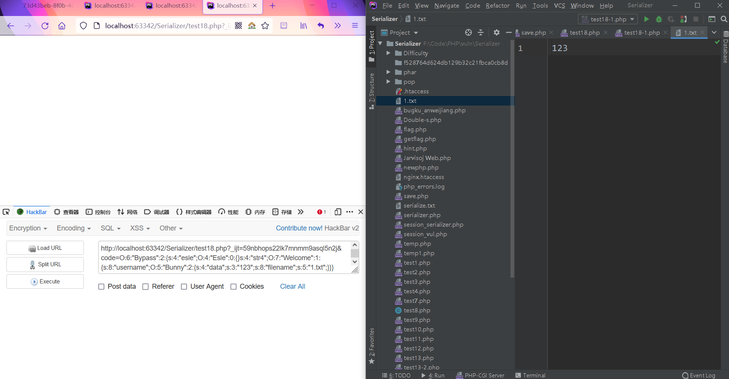This screenshot has width=729, height=379.
Task: Open the QR code extension icon
Action: pyautogui.click(x=238, y=26)
